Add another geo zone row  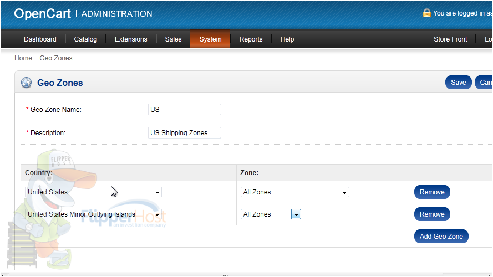tap(441, 236)
